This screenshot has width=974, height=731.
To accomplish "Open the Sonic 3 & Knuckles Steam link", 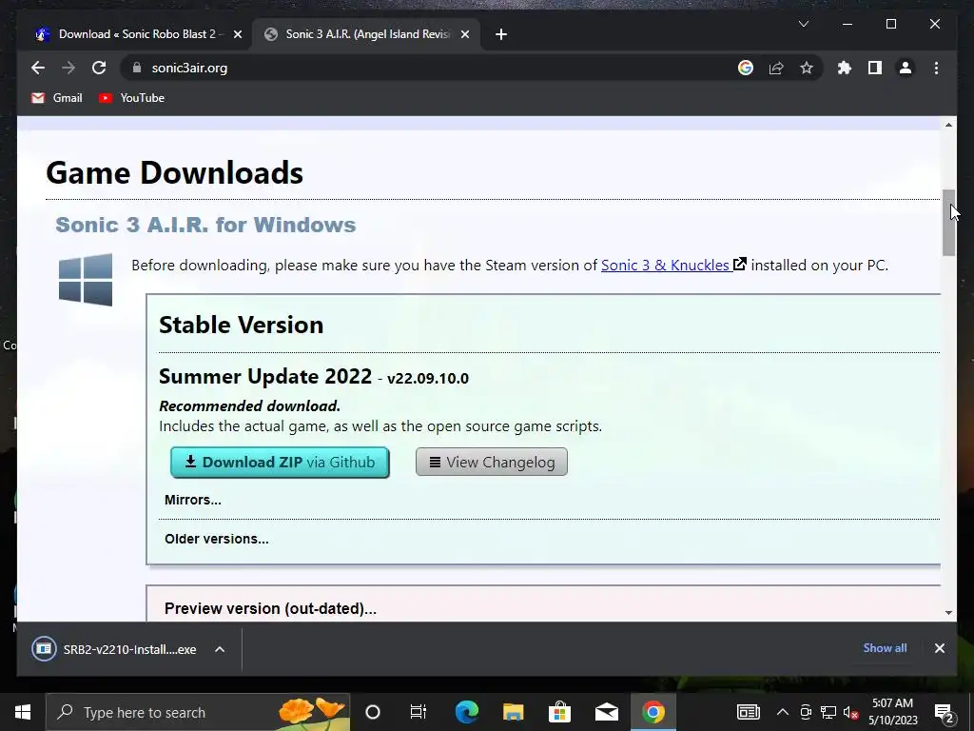I will click(x=673, y=265).
